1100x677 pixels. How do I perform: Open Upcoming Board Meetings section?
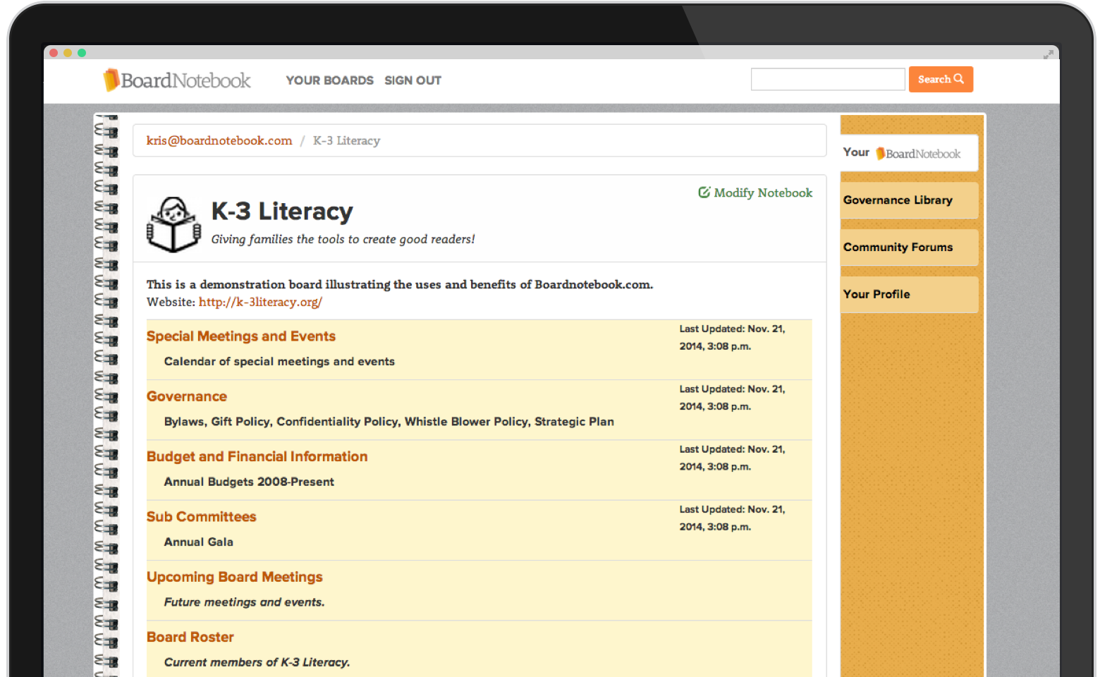click(235, 577)
